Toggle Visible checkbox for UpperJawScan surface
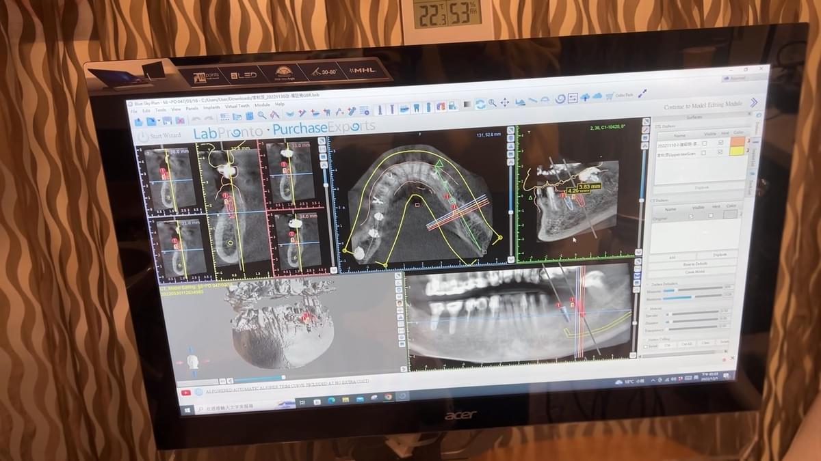The height and width of the screenshot is (461, 821). click(x=704, y=153)
